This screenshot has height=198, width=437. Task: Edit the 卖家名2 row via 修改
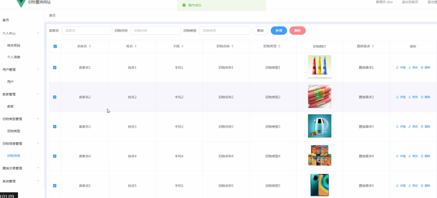[413, 97]
